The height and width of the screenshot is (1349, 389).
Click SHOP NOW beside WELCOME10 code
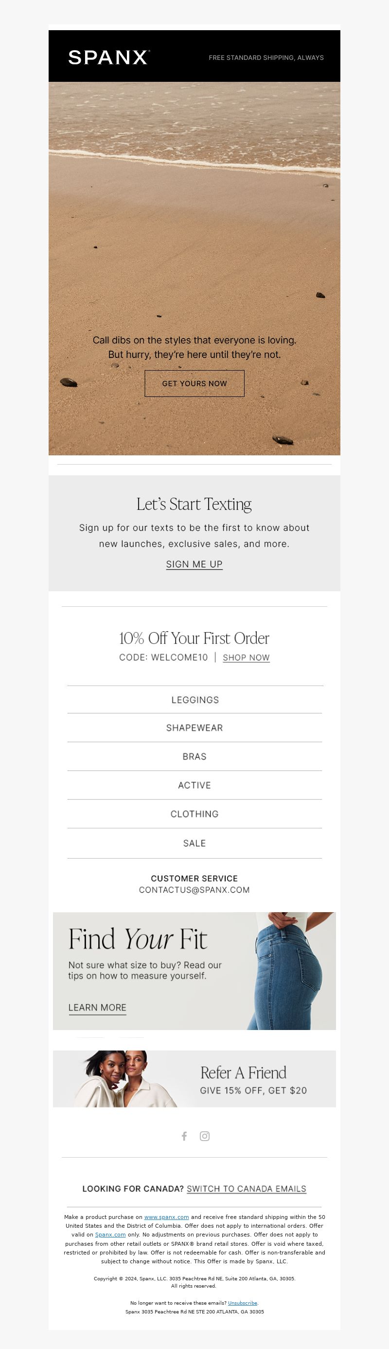click(246, 657)
